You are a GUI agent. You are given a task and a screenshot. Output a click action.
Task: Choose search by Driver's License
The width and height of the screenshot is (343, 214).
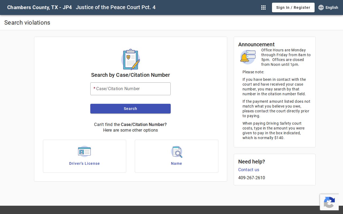coord(84,156)
